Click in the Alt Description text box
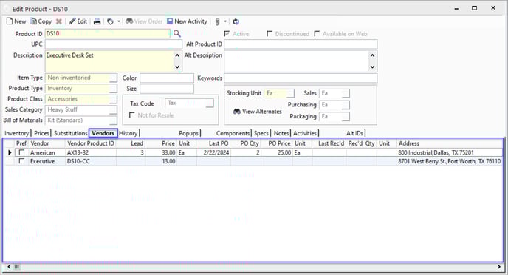 [x=296, y=61]
